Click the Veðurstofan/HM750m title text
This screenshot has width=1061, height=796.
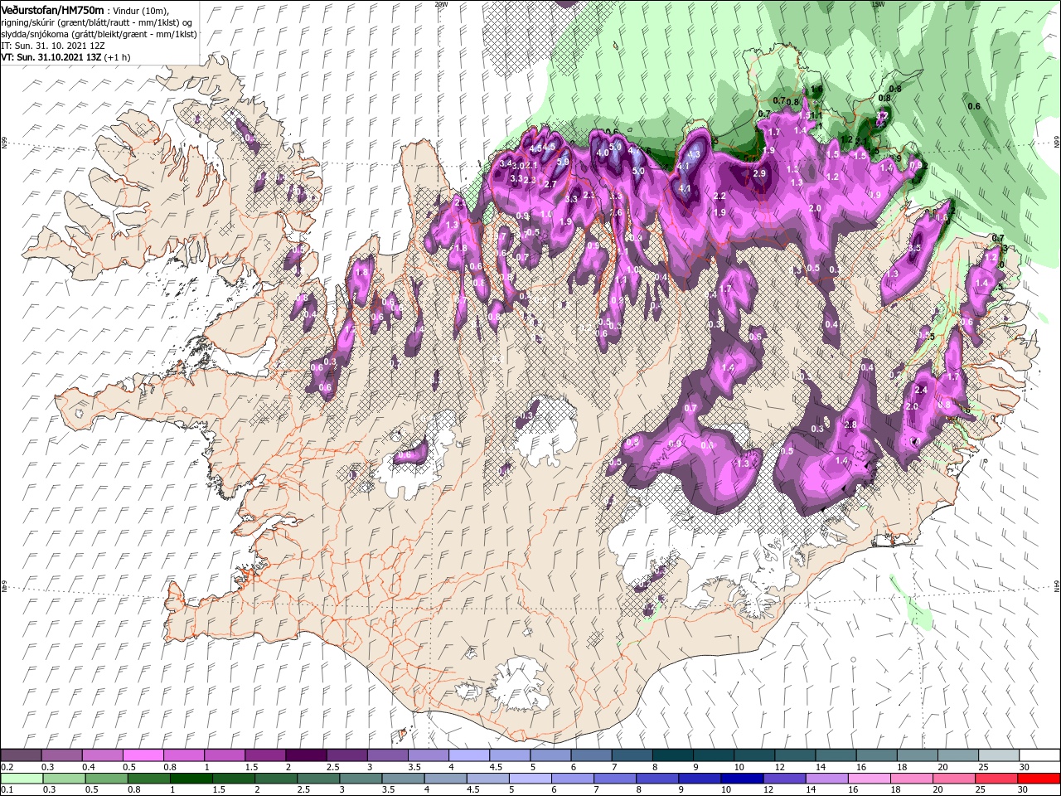click(x=52, y=9)
